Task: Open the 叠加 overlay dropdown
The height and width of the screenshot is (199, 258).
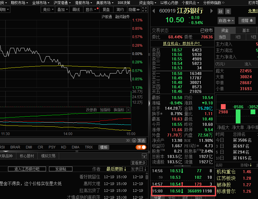Action: (62, 10)
